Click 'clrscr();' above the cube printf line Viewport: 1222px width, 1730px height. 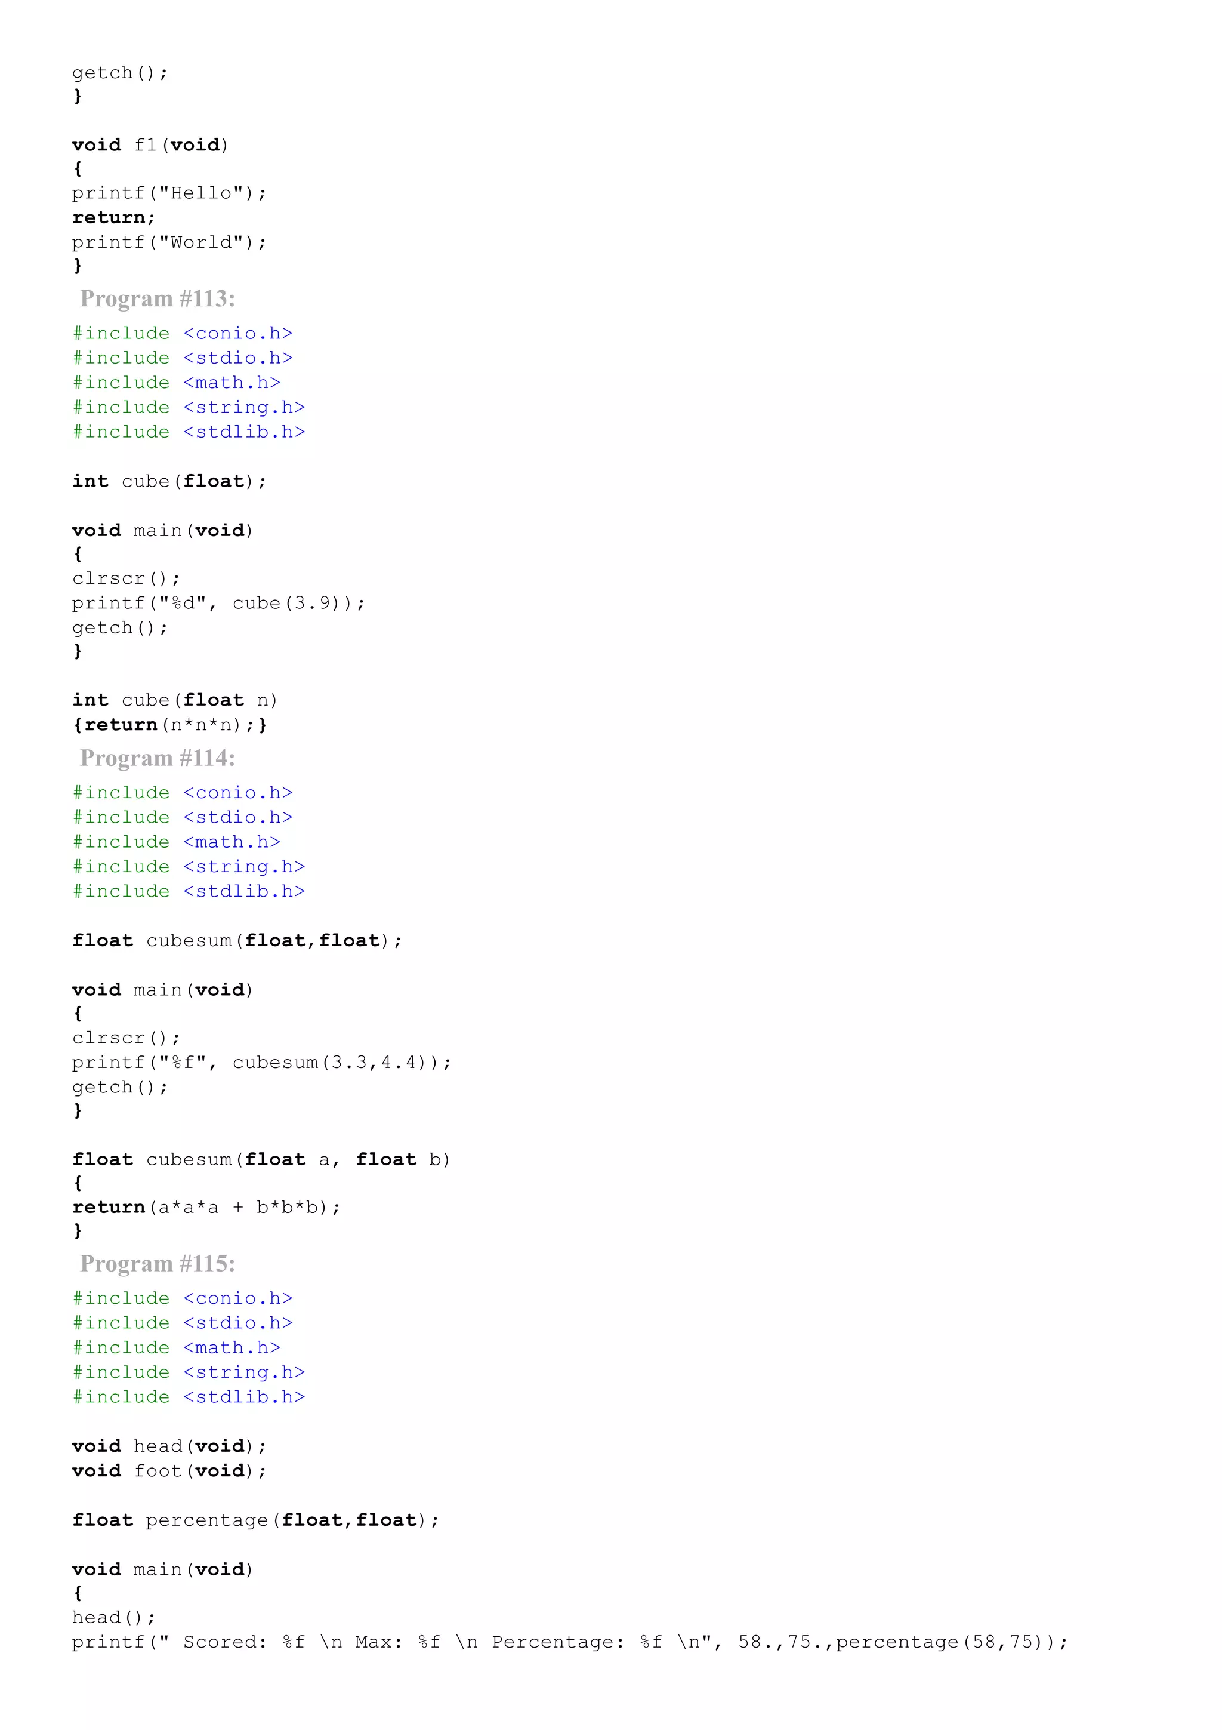point(126,578)
